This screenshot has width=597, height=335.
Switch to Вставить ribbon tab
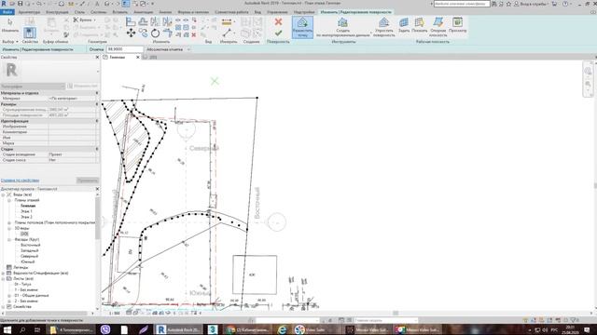[x=119, y=12]
